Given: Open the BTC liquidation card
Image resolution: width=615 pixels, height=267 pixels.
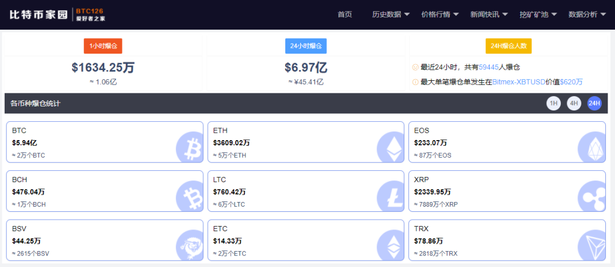Looking at the screenshot, I should point(105,142).
